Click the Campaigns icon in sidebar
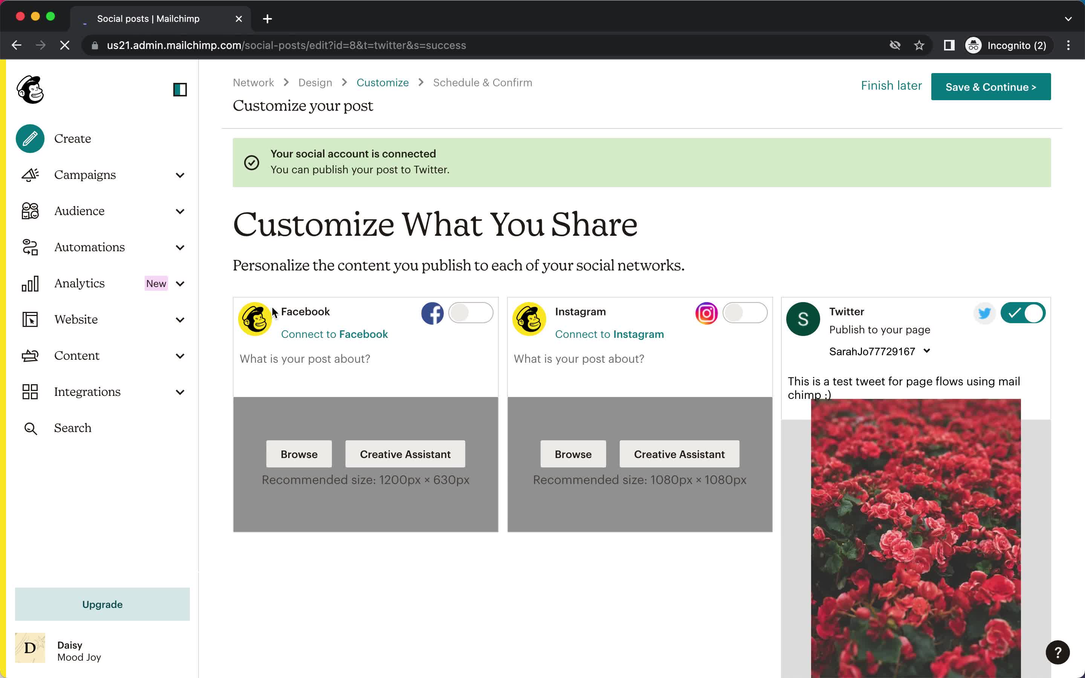Image resolution: width=1085 pixels, height=678 pixels. (x=30, y=174)
